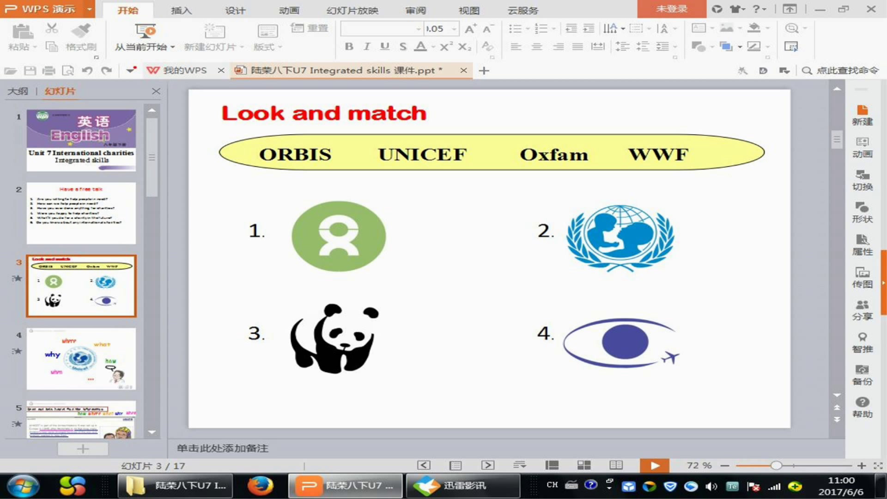Image resolution: width=887 pixels, height=499 pixels.
Task: Click the Cut scissors icon
Action: 52,28
